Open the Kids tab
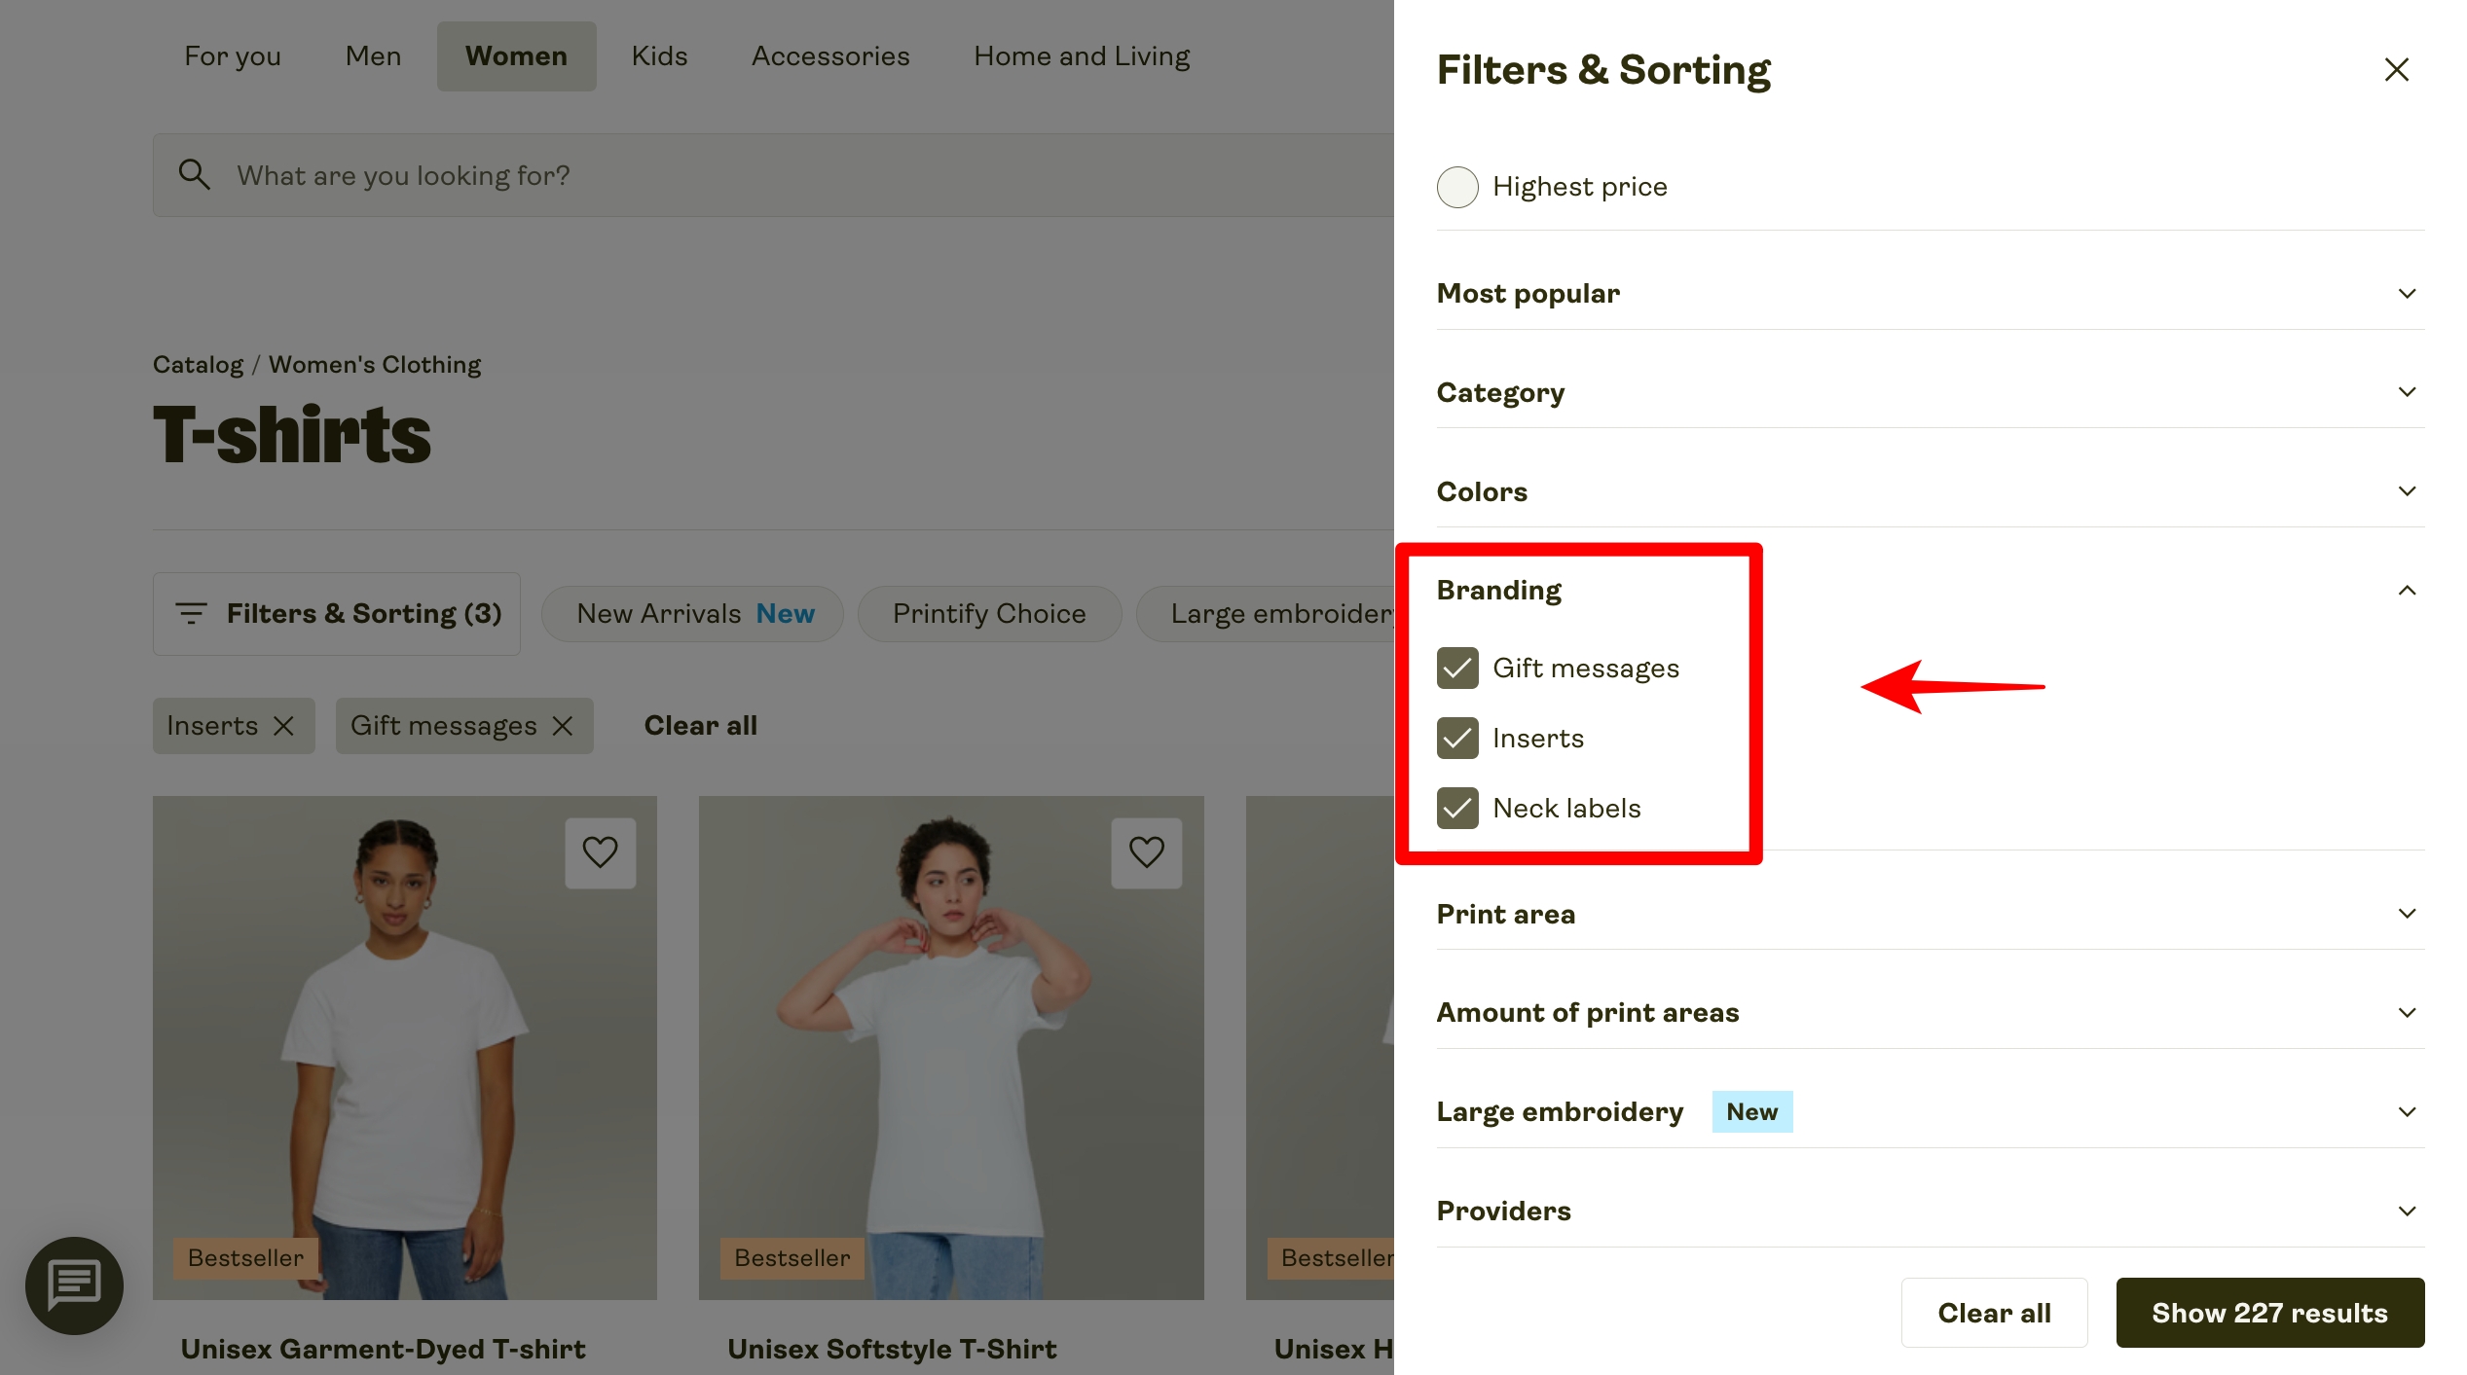The width and height of the screenshot is (2467, 1375). tap(659, 56)
